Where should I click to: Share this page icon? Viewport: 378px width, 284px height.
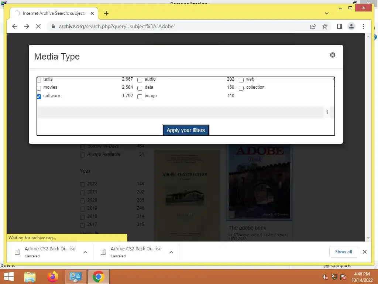[313, 26]
